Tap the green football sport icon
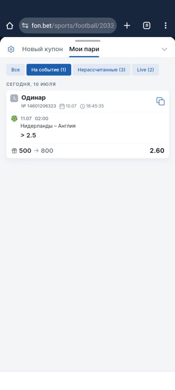 point(14,119)
